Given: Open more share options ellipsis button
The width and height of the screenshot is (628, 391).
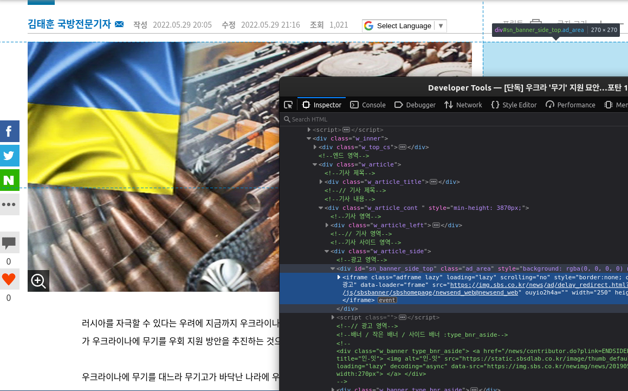Looking at the screenshot, I should click(x=10, y=204).
